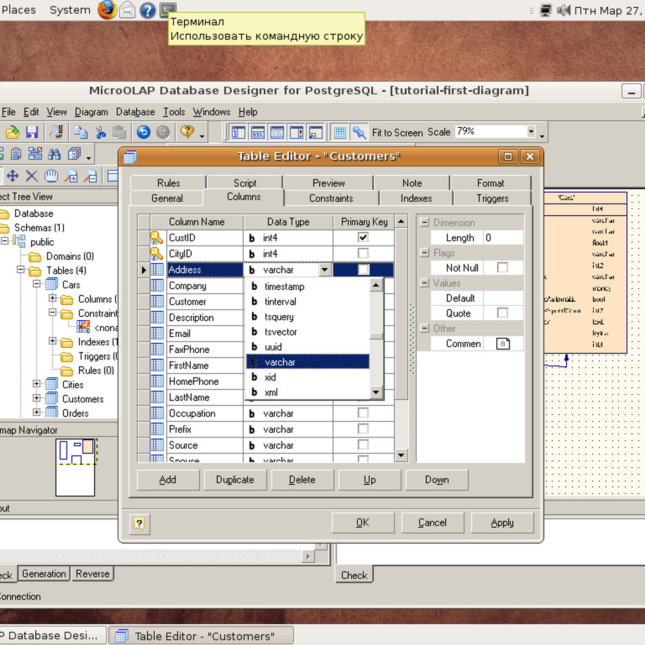Image resolution: width=645 pixels, height=645 pixels.
Task: Launch the Firefox browser from the panel
Action: [107, 10]
